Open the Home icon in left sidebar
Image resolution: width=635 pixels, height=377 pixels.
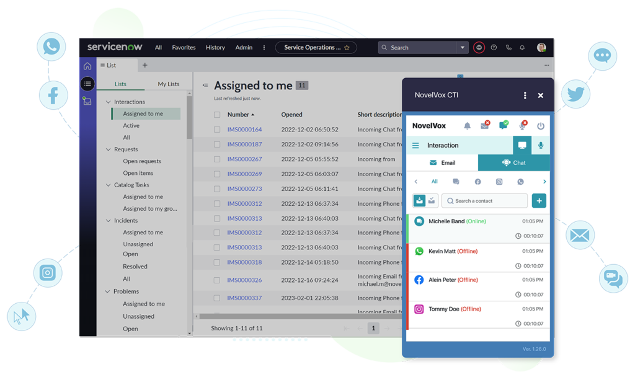coord(87,66)
